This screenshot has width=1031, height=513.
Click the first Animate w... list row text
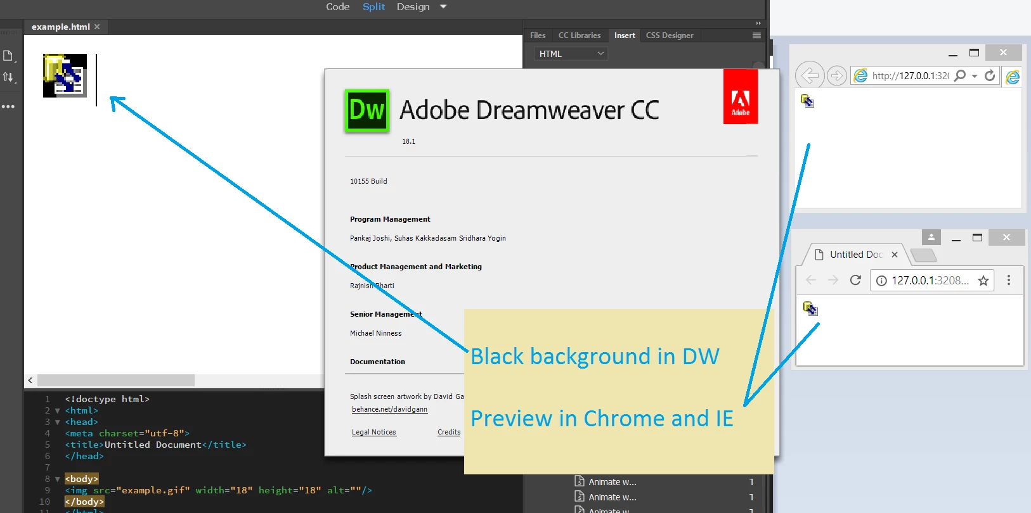click(x=613, y=482)
